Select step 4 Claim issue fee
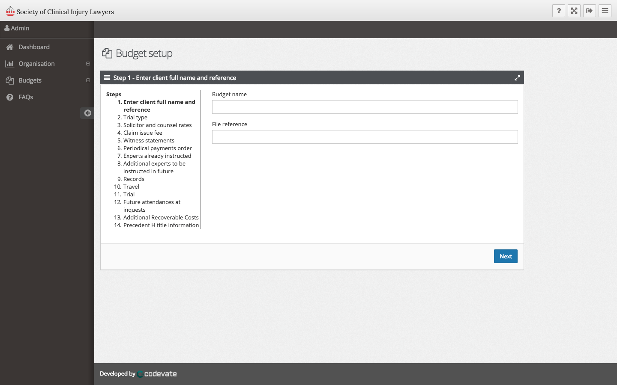Viewport: 617px width, 385px height. coord(143,133)
